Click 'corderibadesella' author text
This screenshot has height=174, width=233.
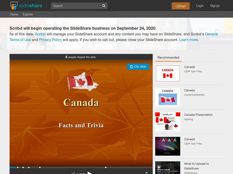(194, 95)
